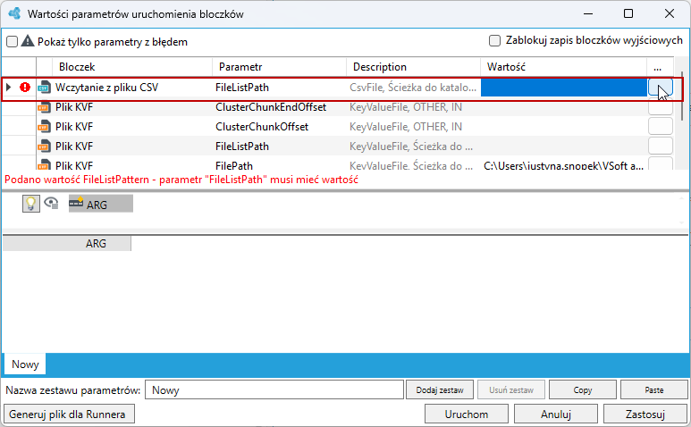Image resolution: width=691 pixels, height=427 pixels.
Task: Edit 'Nazwa zestawu parametrów' text field
Action: pyautogui.click(x=274, y=390)
